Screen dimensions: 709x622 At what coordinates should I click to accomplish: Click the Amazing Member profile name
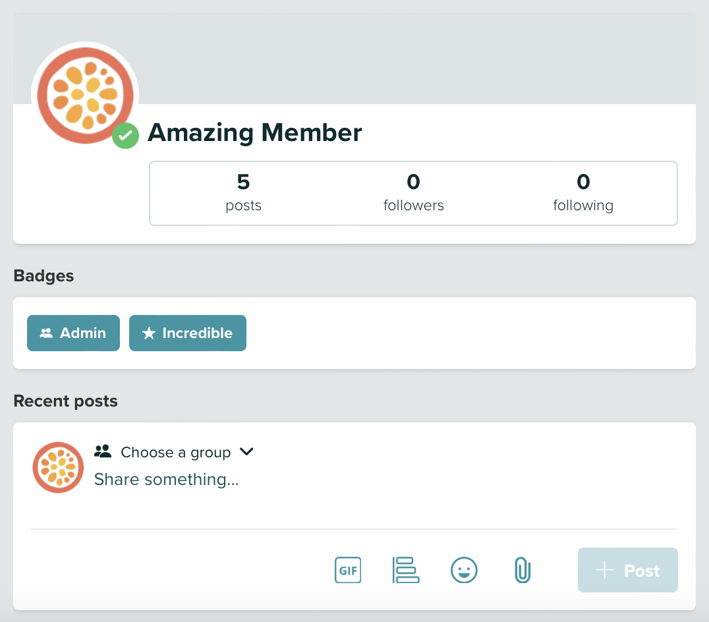(254, 133)
